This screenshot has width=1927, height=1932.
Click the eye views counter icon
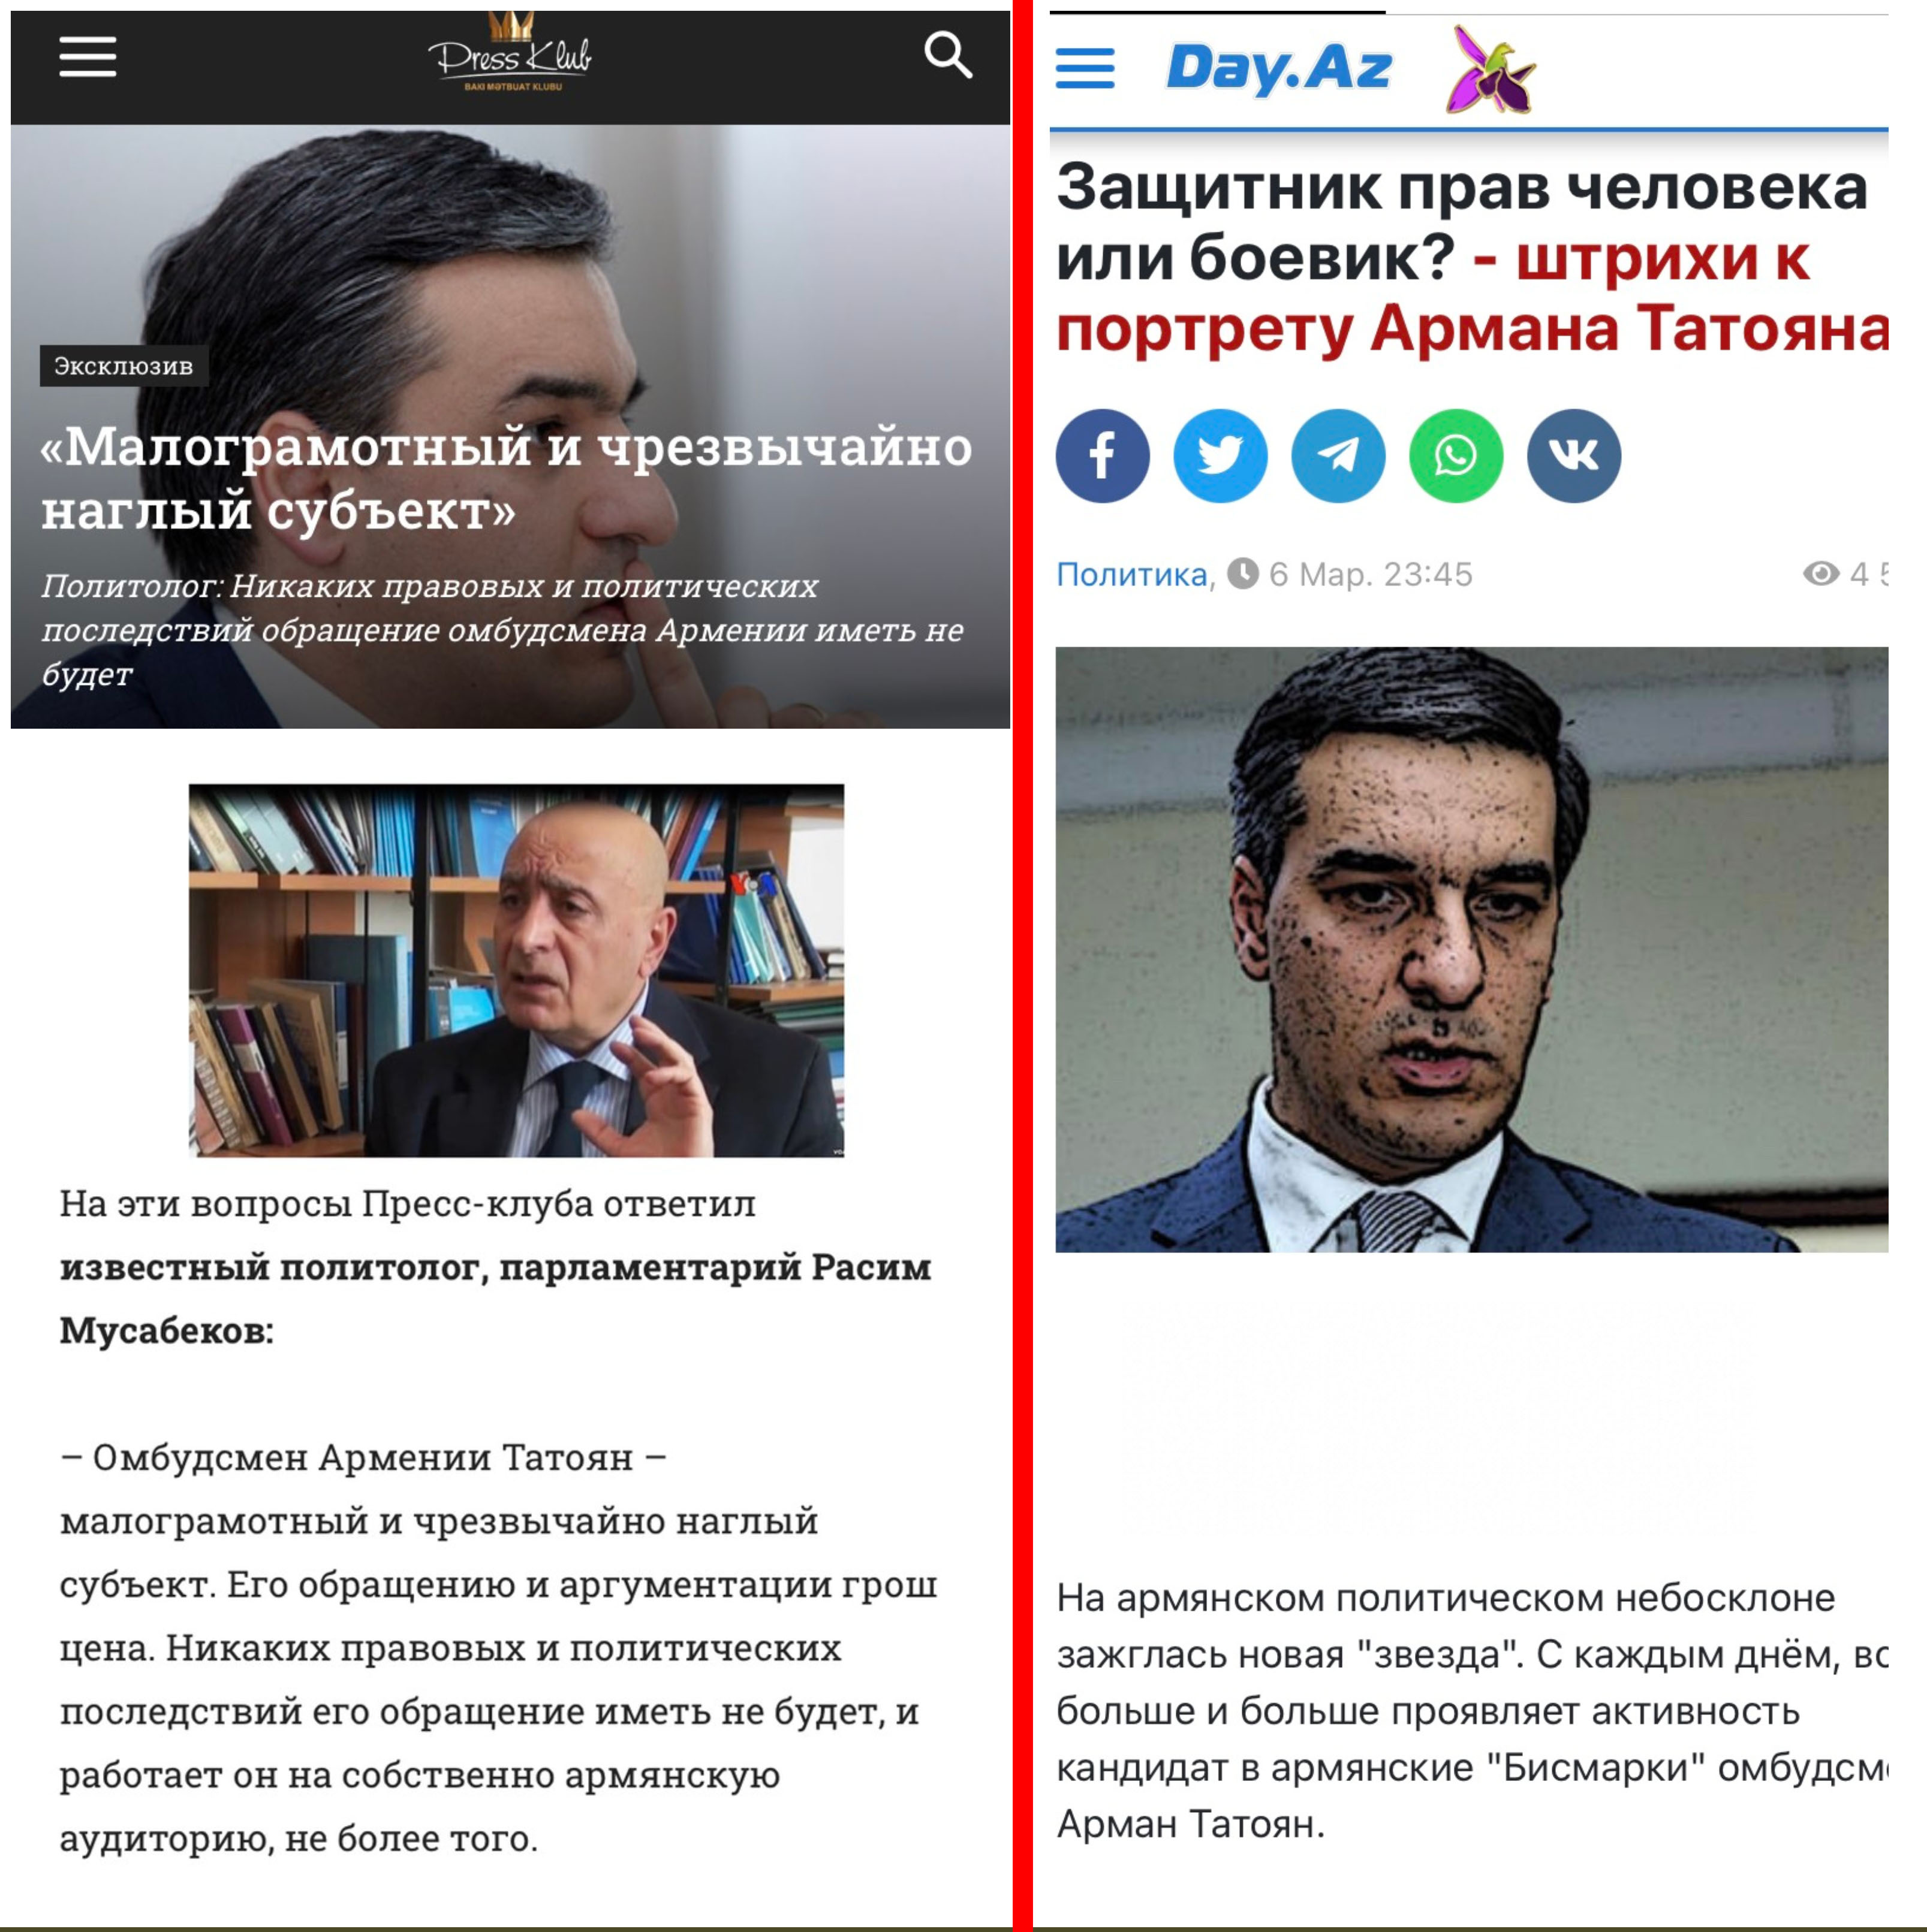(x=1822, y=573)
